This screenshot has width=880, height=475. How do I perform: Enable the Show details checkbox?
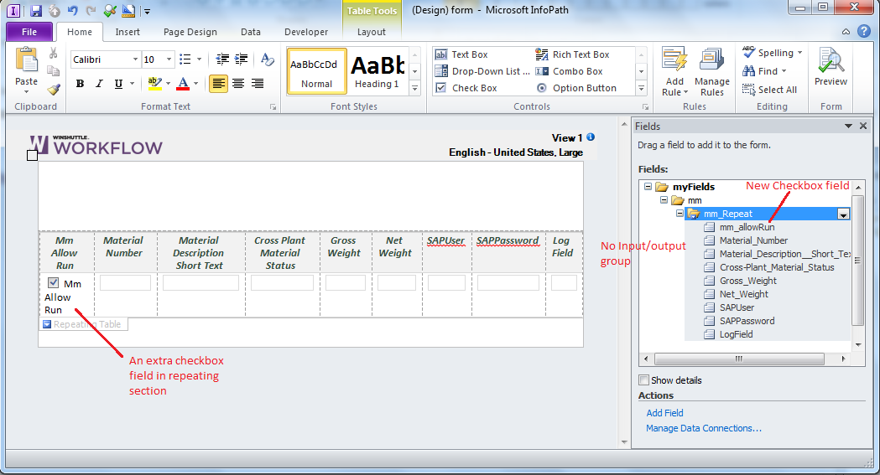(643, 379)
